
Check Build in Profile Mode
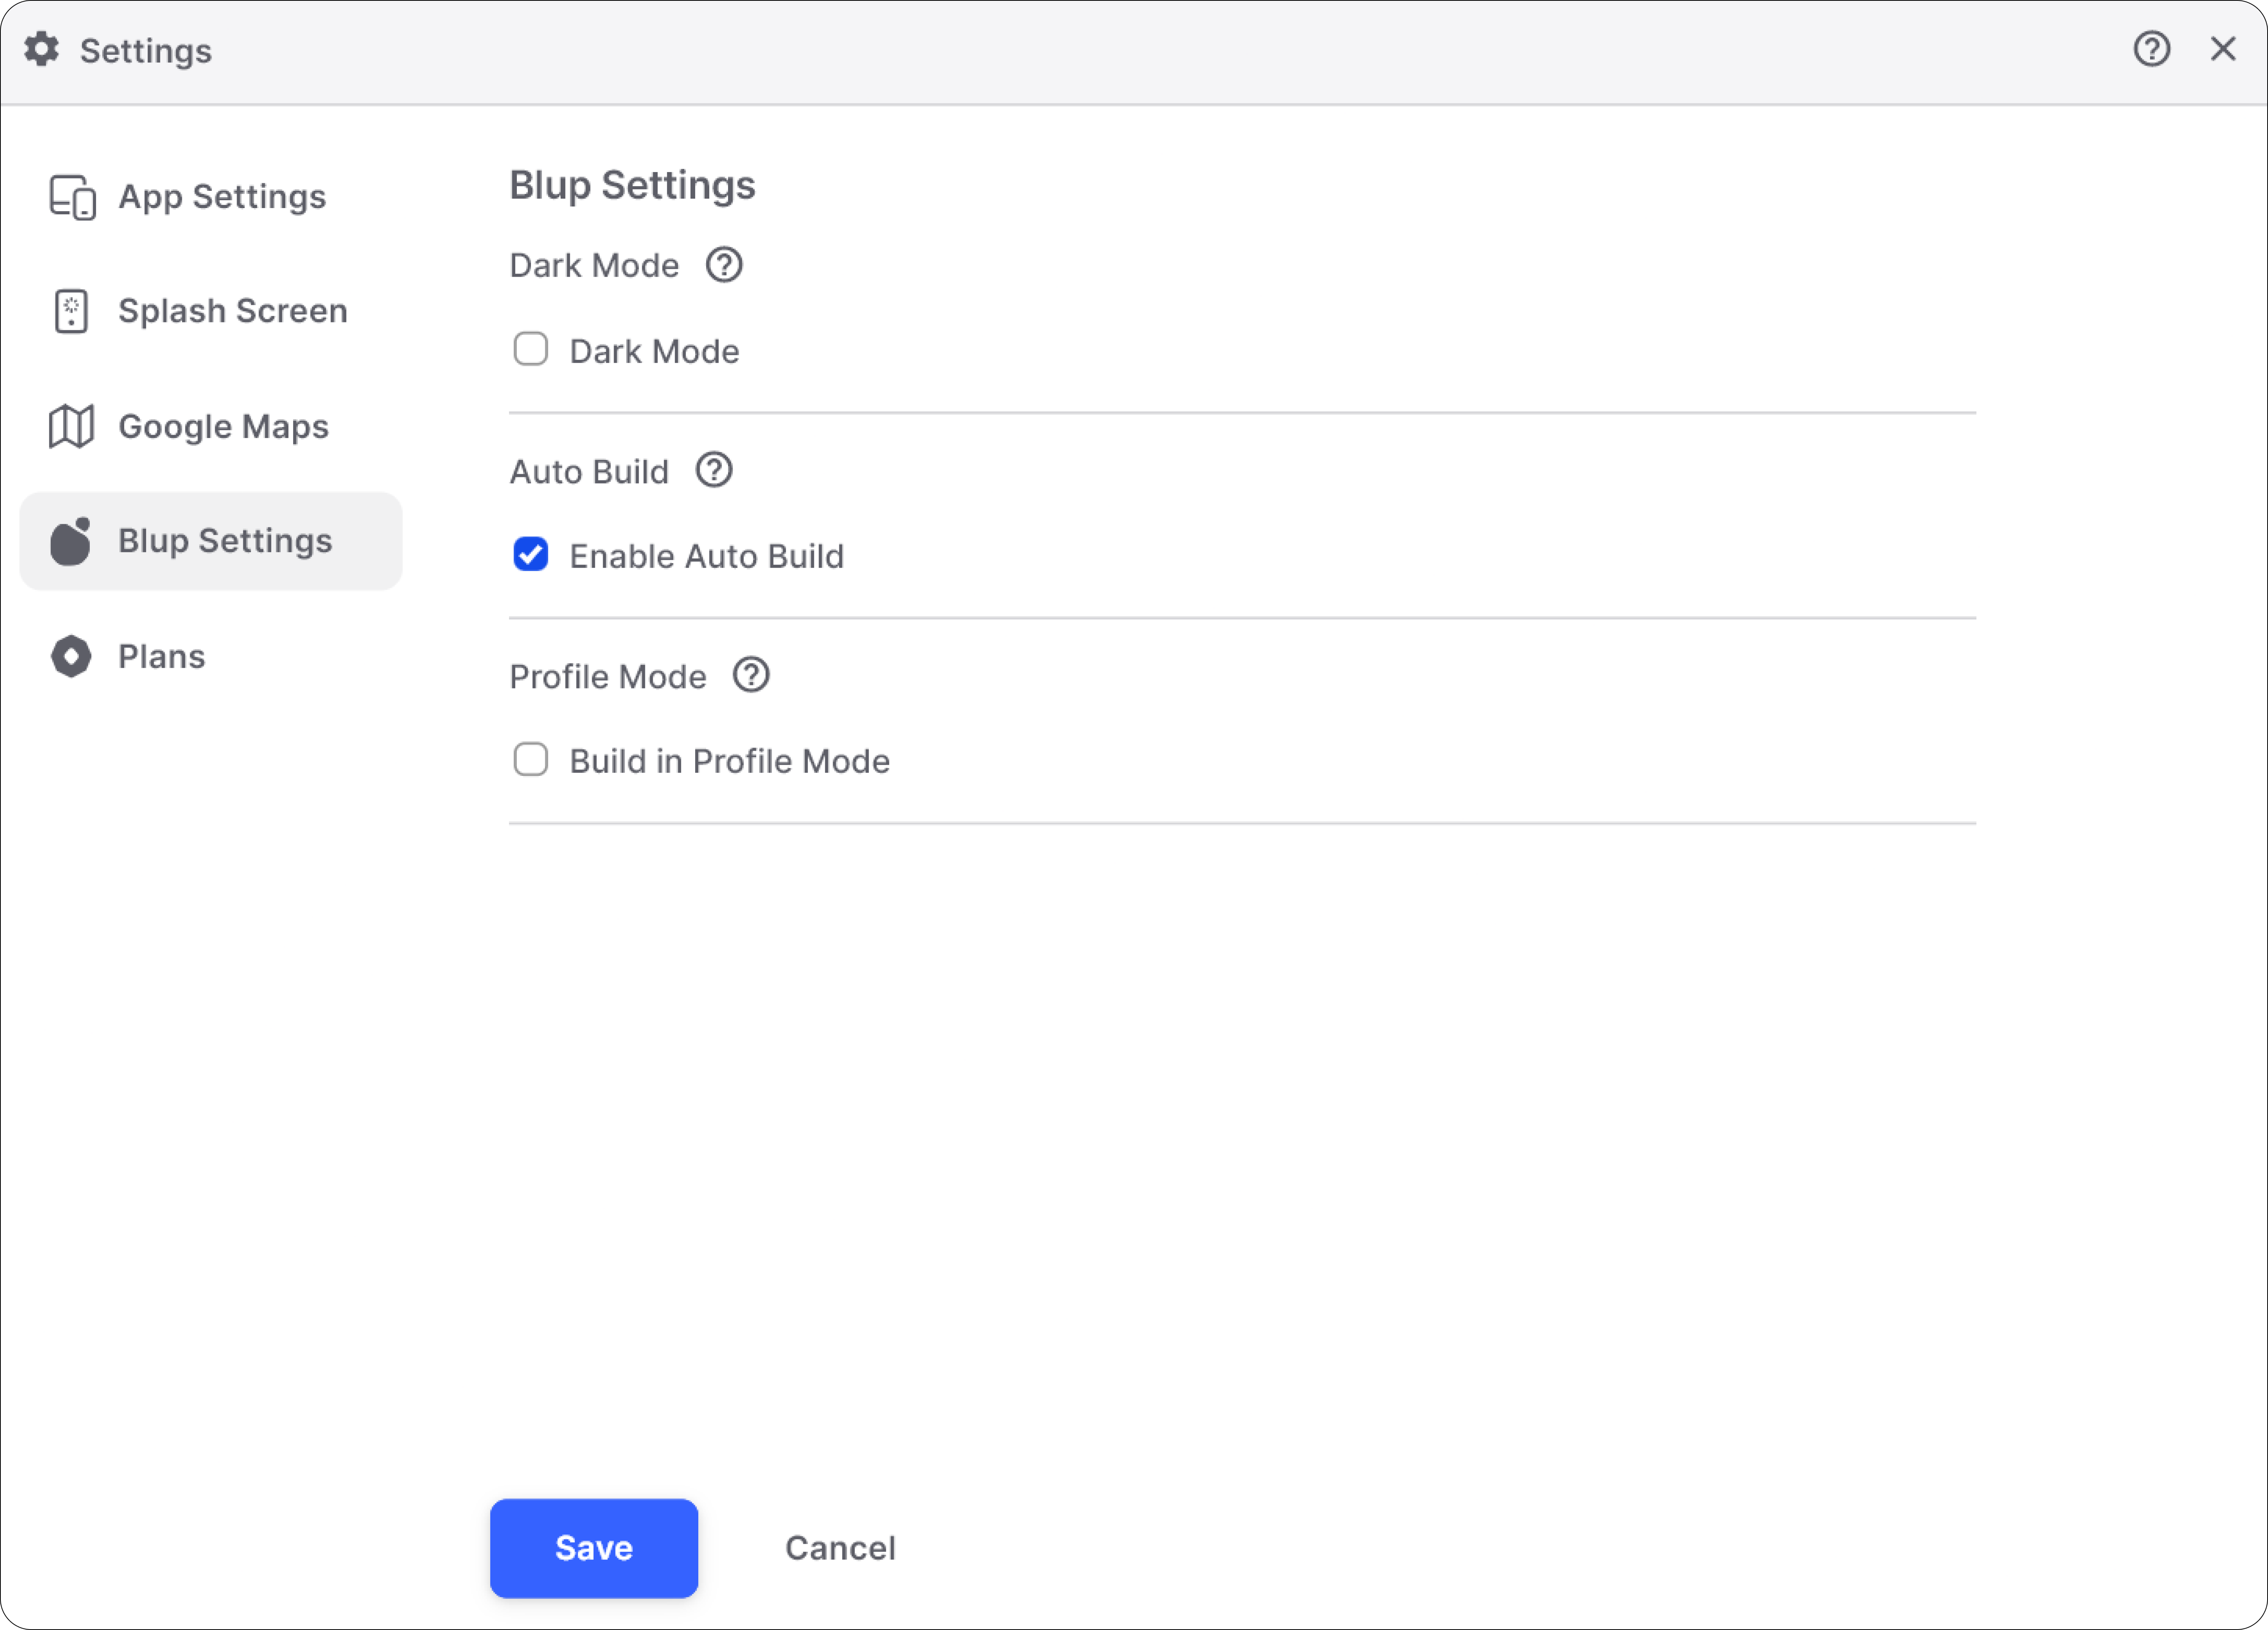coord(531,760)
